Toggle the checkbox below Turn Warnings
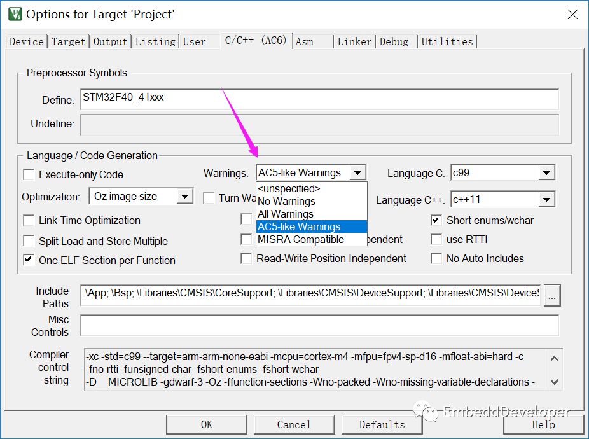The height and width of the screenshot is (439, 589). click(x=246, y=219)
